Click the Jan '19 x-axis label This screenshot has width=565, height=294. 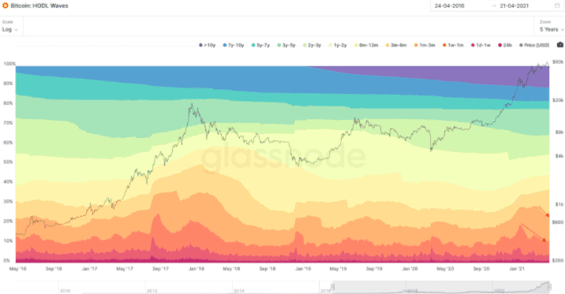point(303,269)
